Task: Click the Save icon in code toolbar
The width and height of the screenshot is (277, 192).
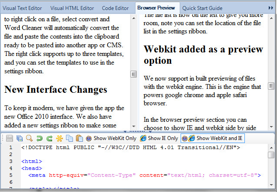Action: click(x=10, y=138)
